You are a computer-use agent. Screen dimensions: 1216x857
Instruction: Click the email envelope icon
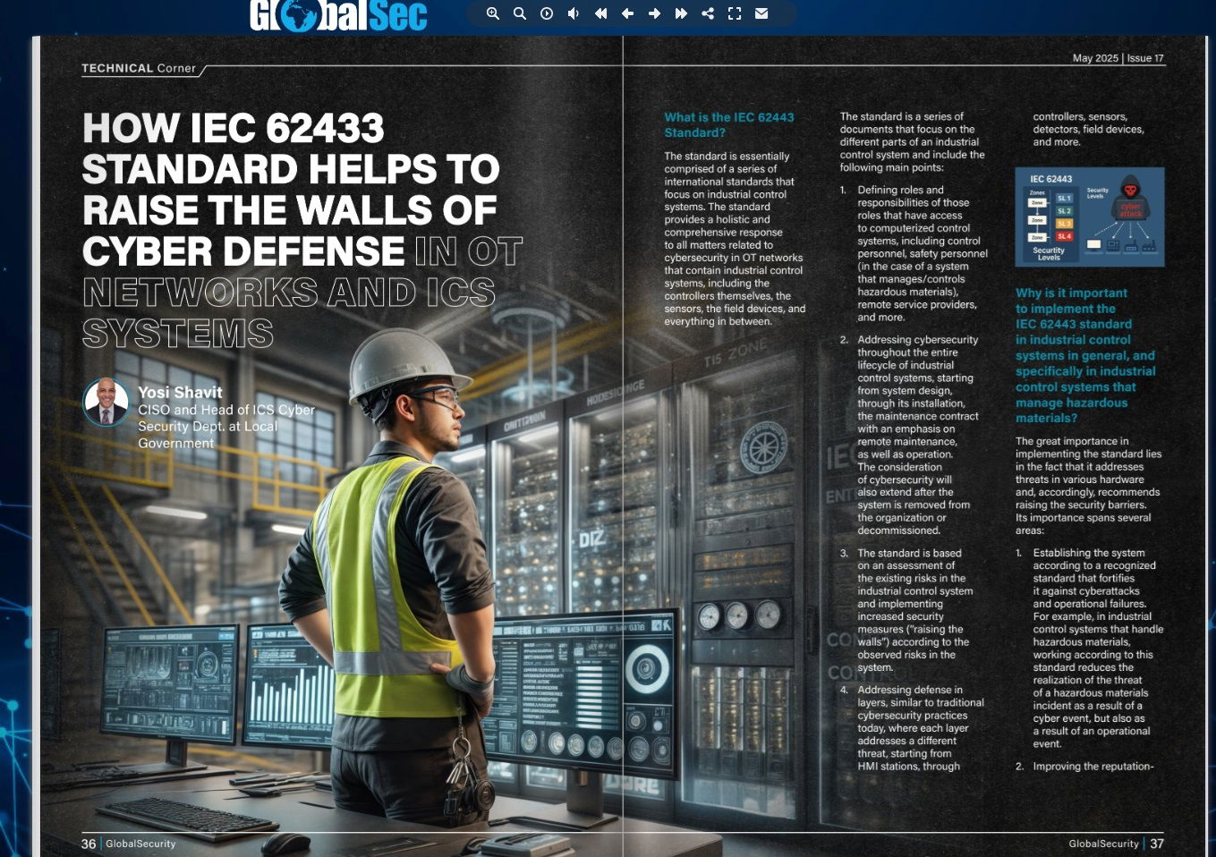761,13
